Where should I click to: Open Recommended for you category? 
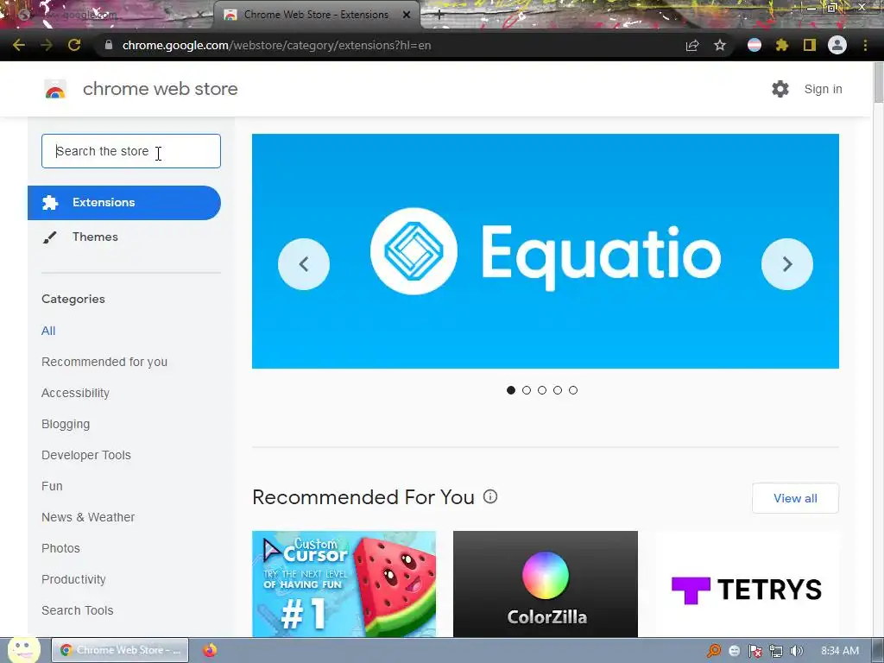tap(104, 362)
